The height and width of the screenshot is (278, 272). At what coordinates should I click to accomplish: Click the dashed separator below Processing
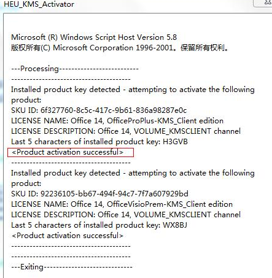tap(71, 79)
